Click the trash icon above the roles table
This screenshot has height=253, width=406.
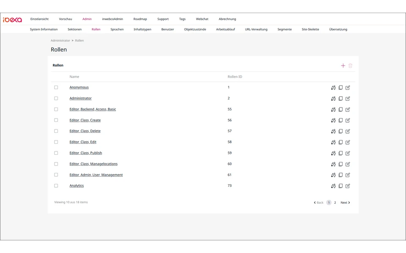click(351, 66)
